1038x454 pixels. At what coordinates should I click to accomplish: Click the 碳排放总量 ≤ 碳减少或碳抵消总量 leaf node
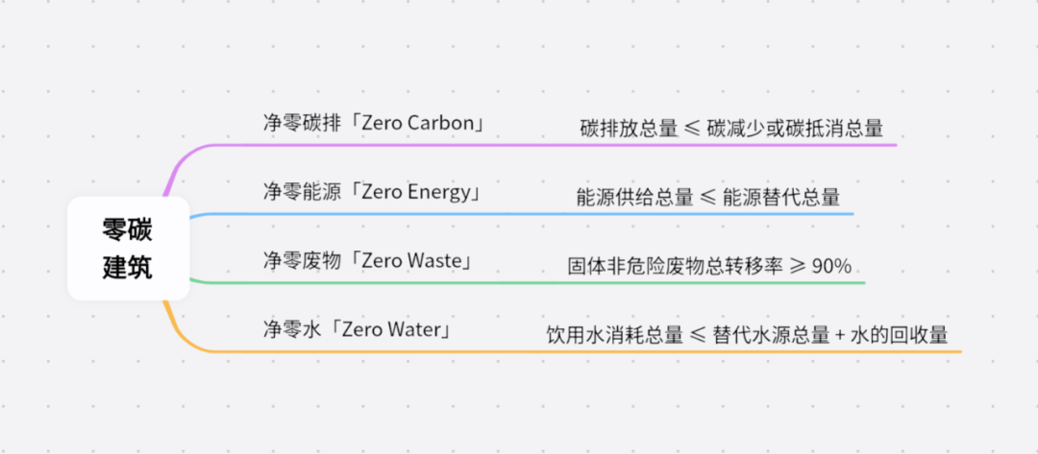[731, 129]
